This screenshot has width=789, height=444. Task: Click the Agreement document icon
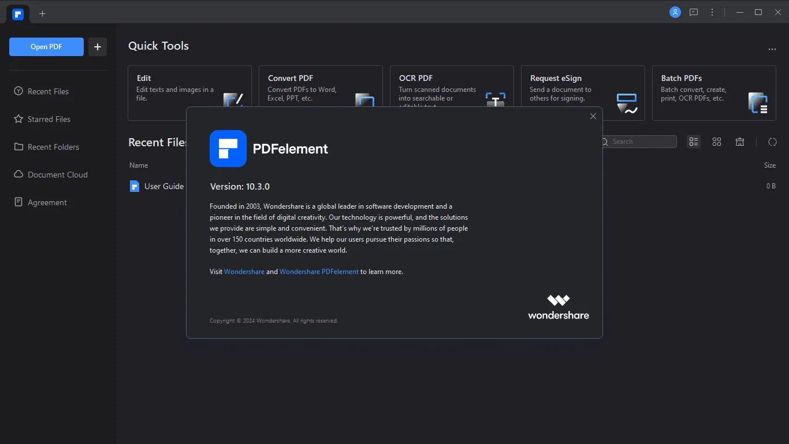pos(18,202)
